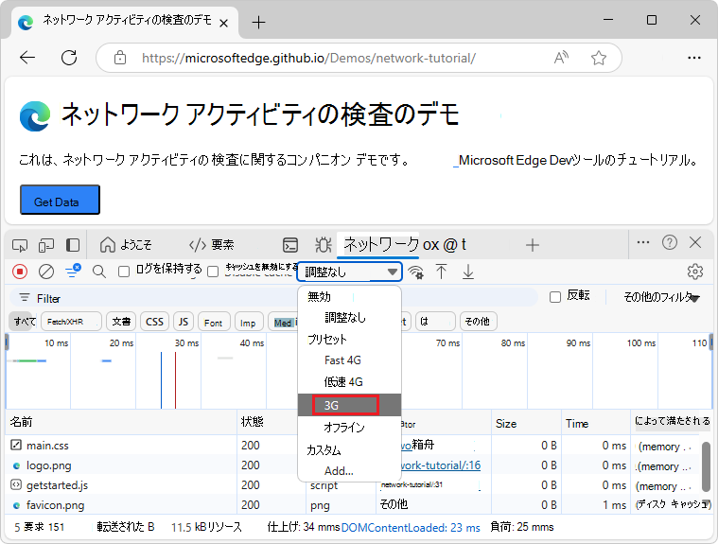The image size is (718, 544).
Task: Export HAR file with down arrow
Action: 468,272
